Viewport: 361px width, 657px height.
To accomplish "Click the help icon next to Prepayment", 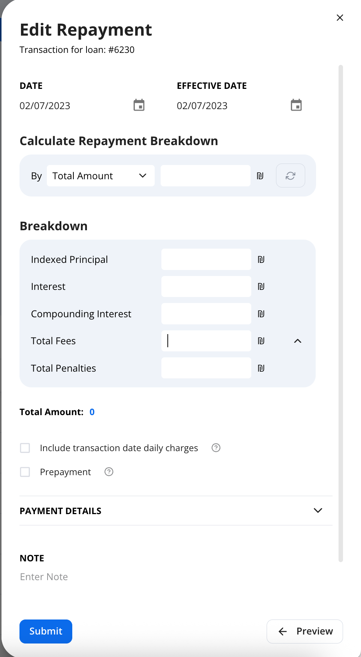I will tap(109, 472).
